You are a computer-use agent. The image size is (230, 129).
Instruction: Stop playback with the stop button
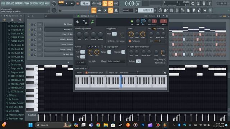click(72, 3)
